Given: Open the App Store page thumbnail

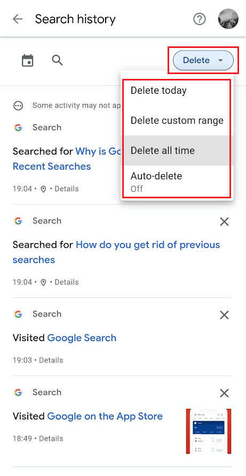Looking at the screenshot, I should pyautogui.click(x=209, y=431).
